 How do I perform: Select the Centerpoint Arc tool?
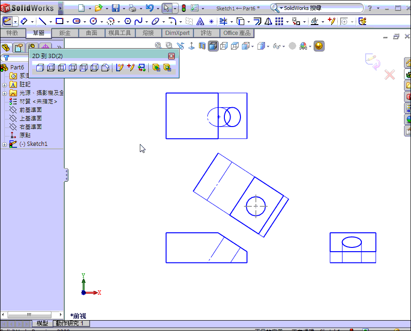(x=111, y=21)
